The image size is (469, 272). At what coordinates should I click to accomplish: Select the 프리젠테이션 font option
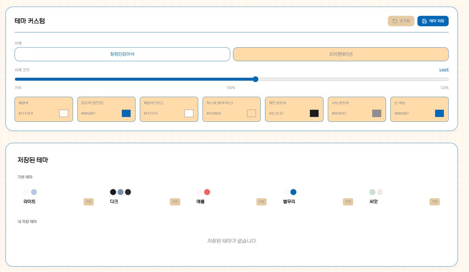pyautogui.click(x=341, y=54)
